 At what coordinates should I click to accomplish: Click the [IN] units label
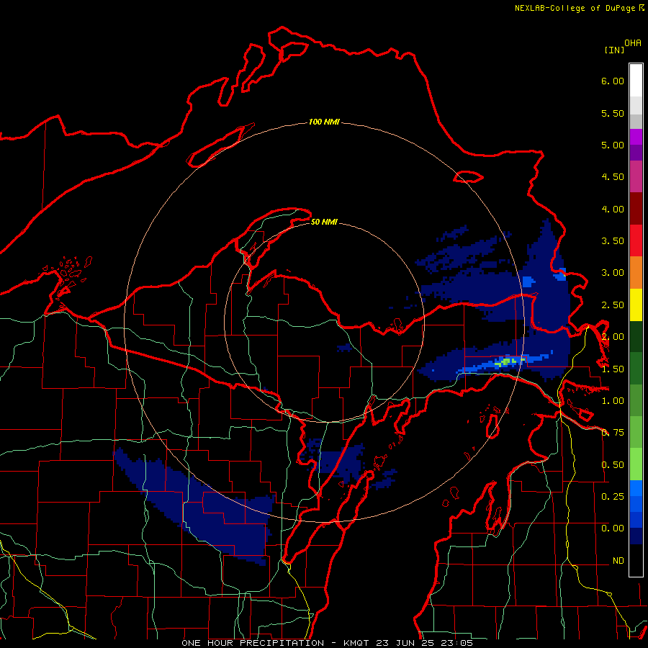(614, 50)
